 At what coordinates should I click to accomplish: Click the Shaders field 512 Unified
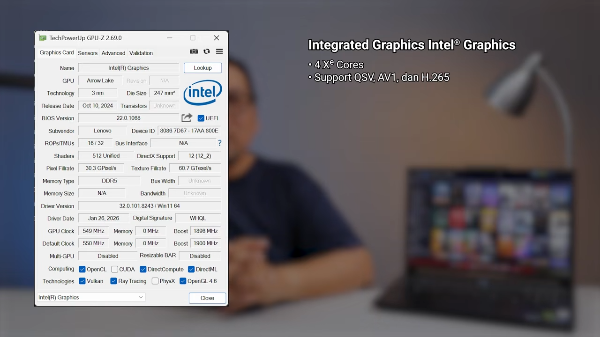point(106,156)
